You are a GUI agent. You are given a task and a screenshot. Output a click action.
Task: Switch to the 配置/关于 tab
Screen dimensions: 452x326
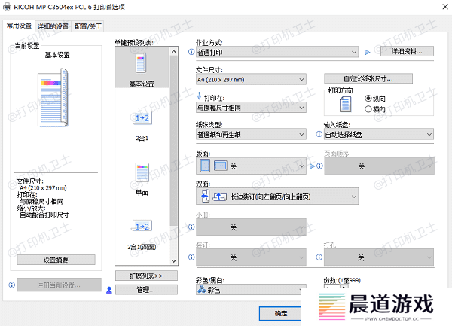[x=87, y=26]
